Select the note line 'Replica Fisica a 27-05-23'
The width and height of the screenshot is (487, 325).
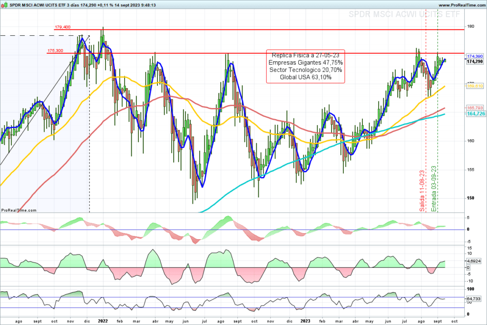coord(305,55)
